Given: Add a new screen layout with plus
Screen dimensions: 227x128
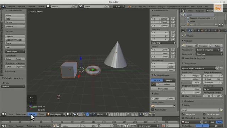Looking at the screenshot, I should [x=73, y=6].
